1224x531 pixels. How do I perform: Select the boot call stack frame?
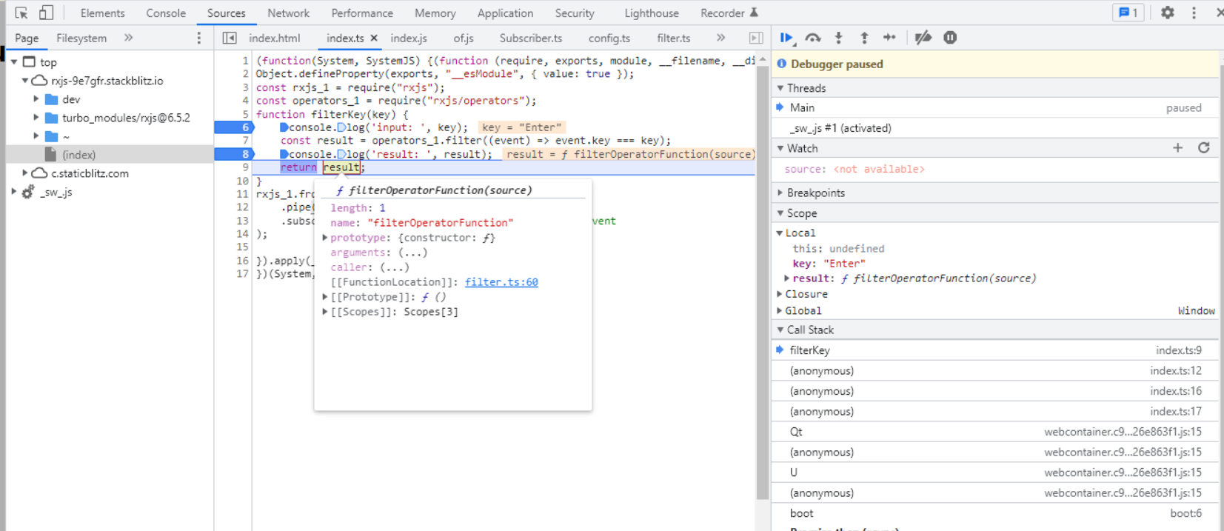(994, 513)
